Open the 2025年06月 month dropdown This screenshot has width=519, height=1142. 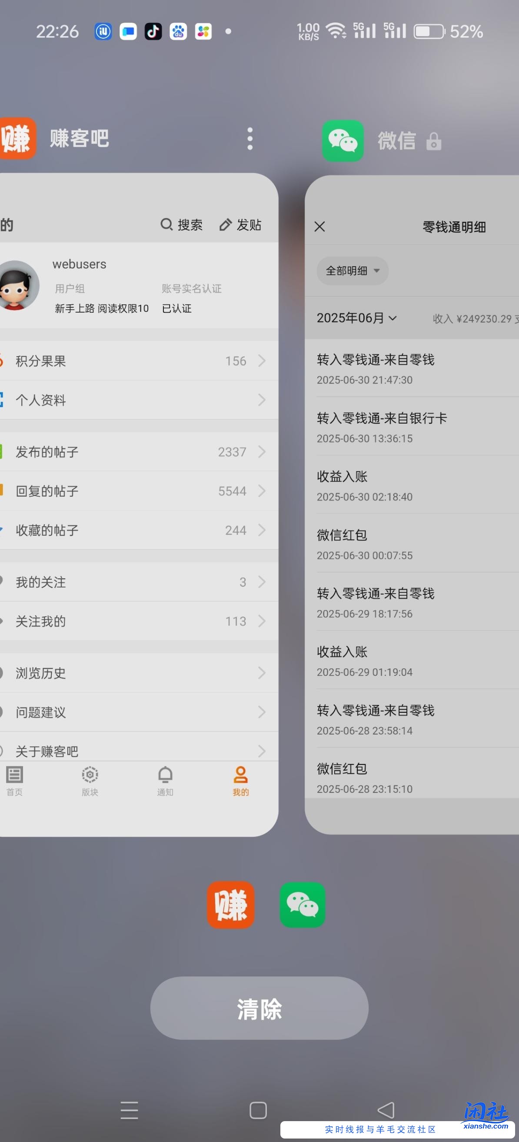356,318
